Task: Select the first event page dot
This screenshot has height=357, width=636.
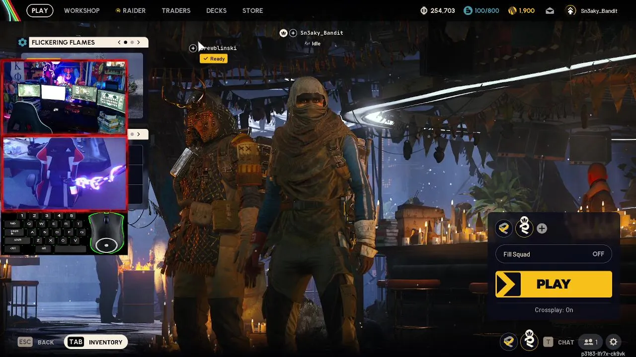Action: pos(125,42)
